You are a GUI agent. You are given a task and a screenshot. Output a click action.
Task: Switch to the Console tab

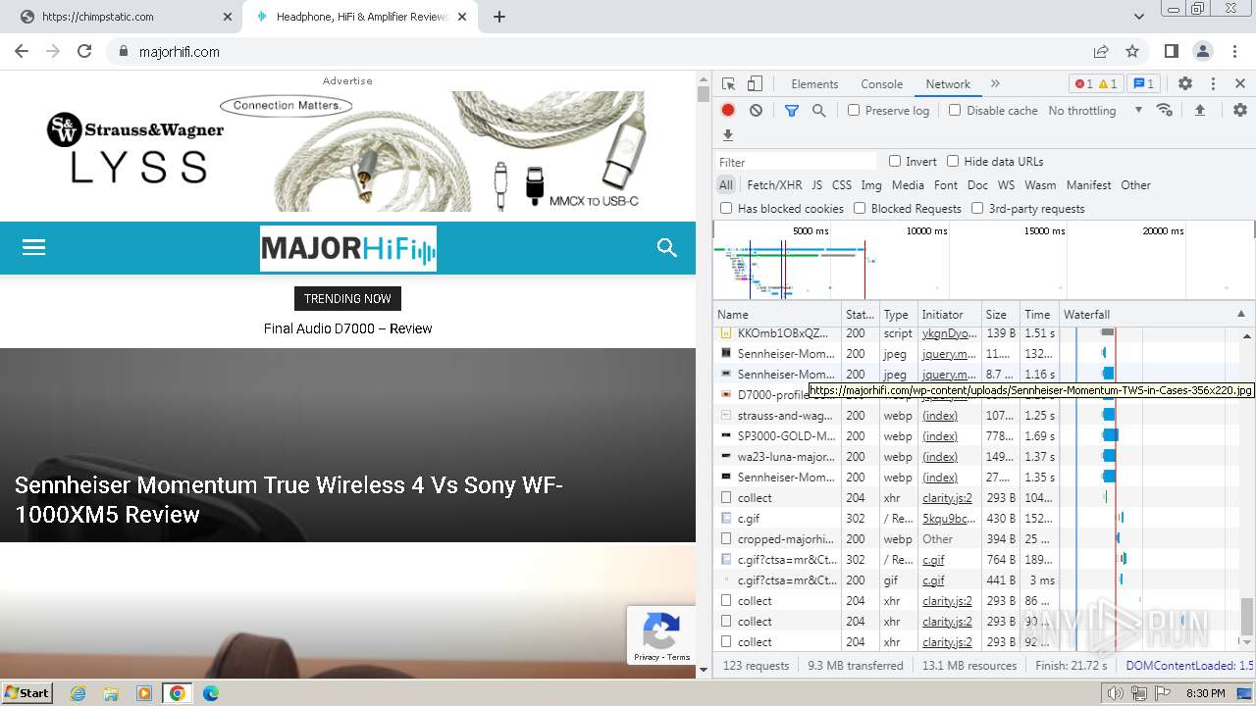tap(881, 84)
